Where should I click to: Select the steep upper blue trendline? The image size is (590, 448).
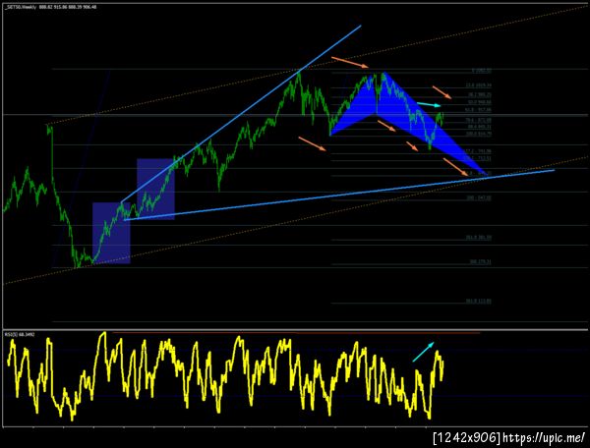click(241, 114)
